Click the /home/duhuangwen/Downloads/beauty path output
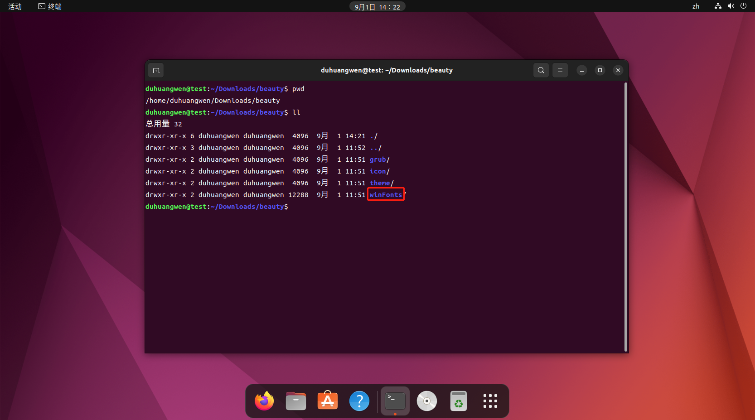The image size is (755, 420). coord(213,101)
